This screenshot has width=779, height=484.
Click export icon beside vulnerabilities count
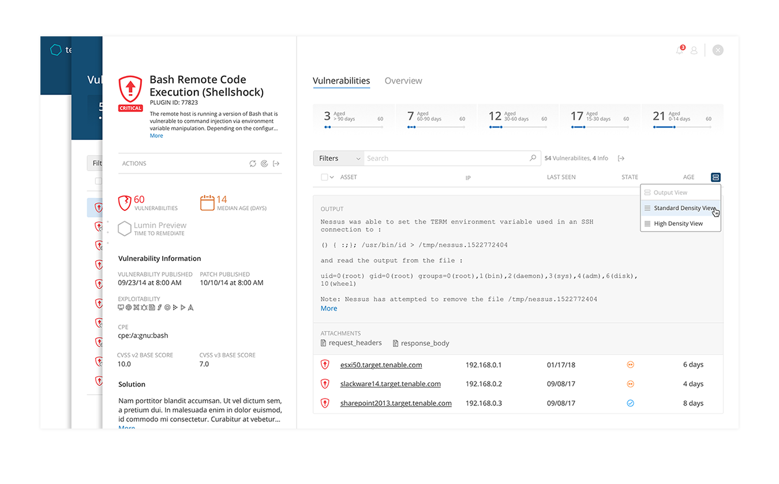(621, 158)
